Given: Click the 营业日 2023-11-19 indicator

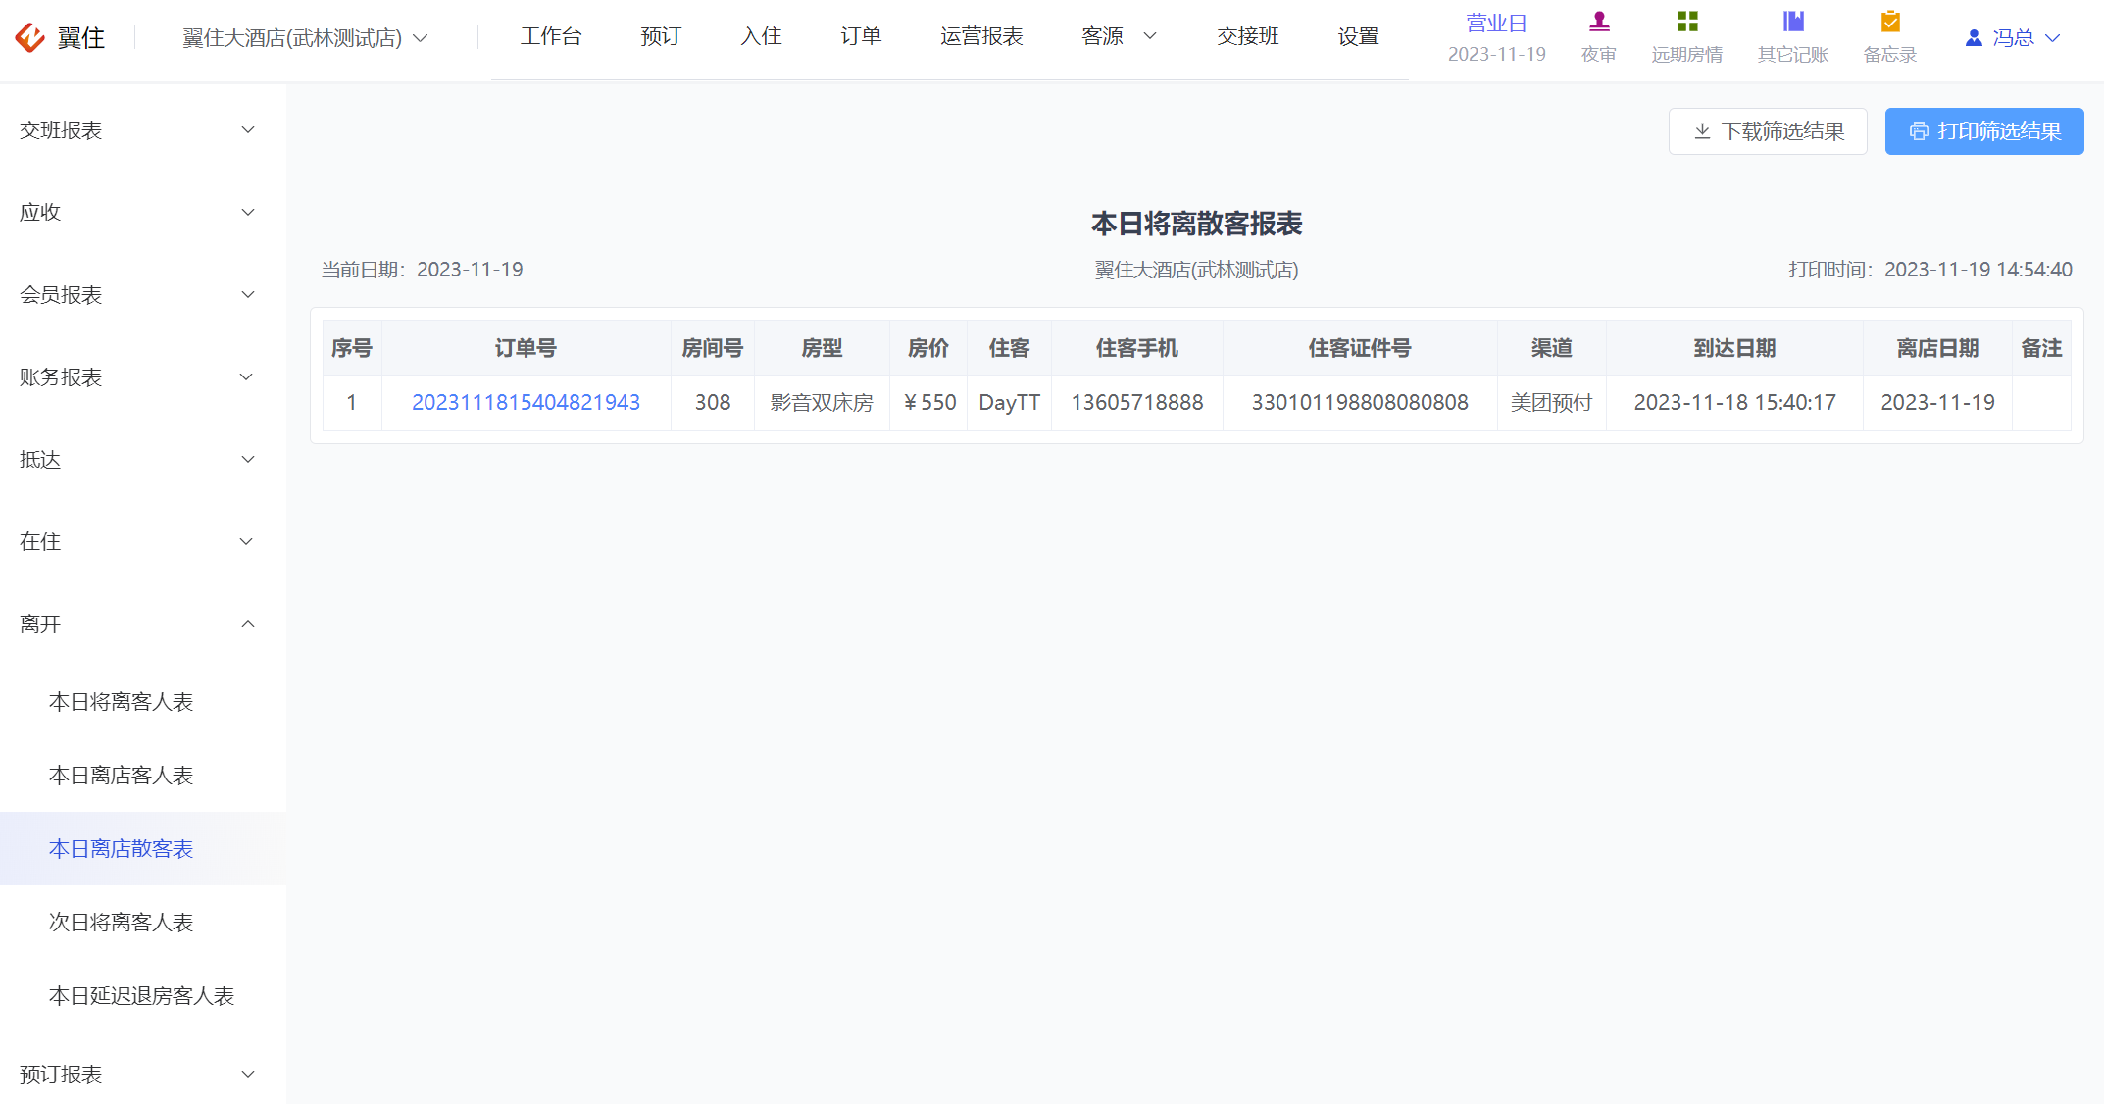Looking at the screenshot, I should (1497, 38).
